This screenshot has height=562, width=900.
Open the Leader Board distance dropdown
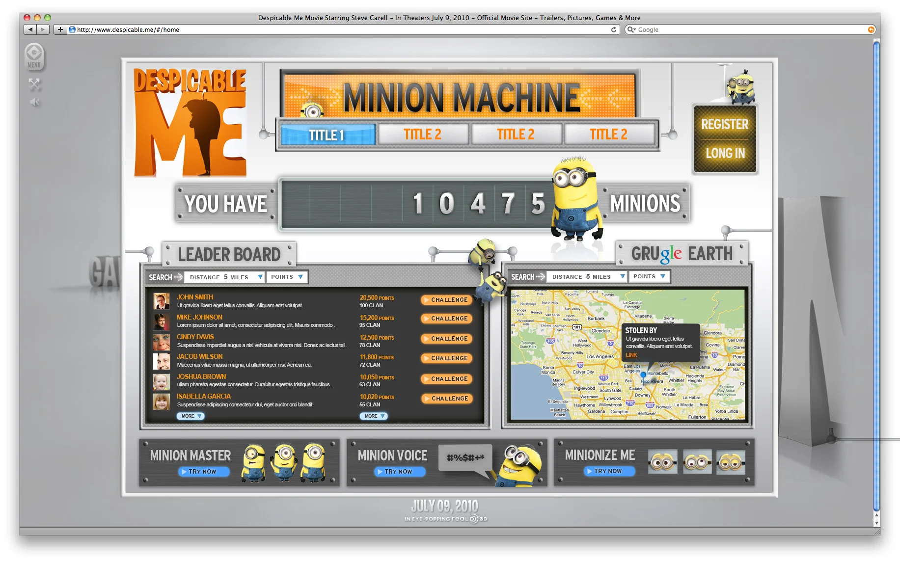pyautogui.click(x=225, y=277)
